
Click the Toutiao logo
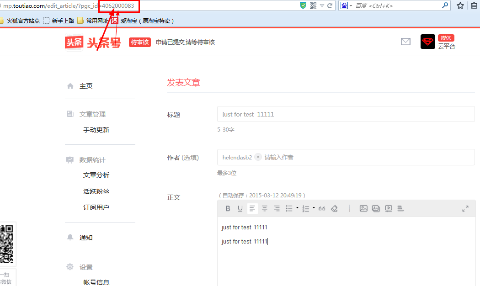(93, 42)
